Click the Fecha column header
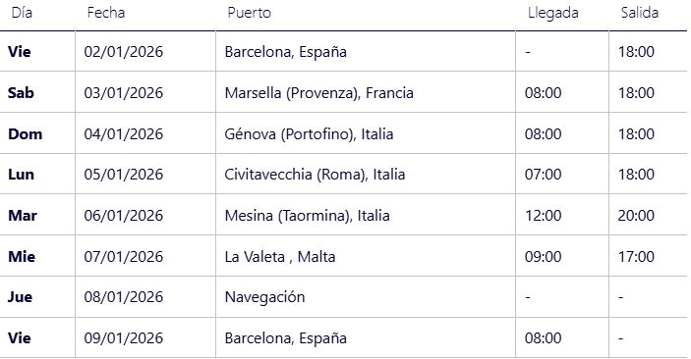 (x=106, y=13)
